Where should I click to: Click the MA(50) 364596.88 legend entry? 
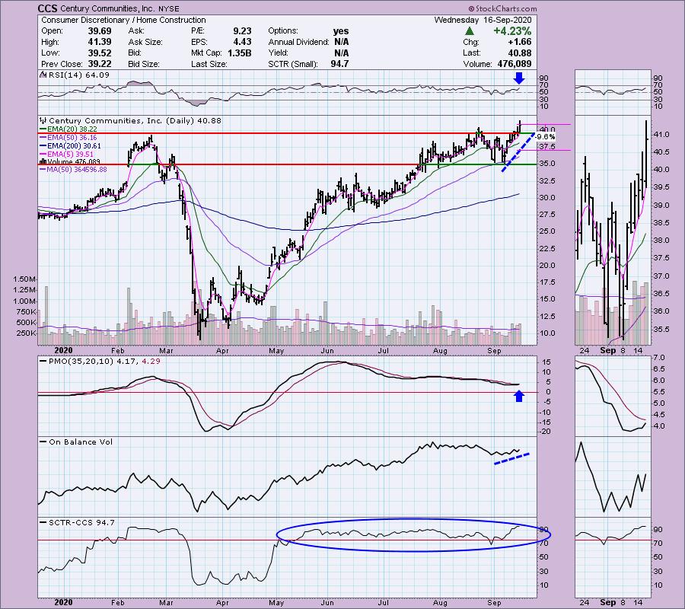coord(73,170)
